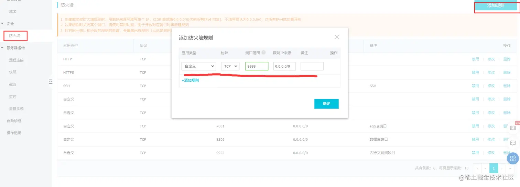
Task: Open the floating chat message icon
Action: tap(513, 143)
